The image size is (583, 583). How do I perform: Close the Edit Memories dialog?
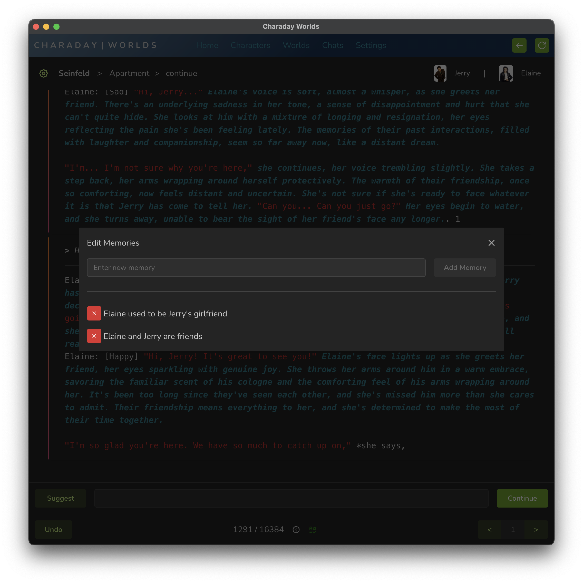[x=491, y=243]
